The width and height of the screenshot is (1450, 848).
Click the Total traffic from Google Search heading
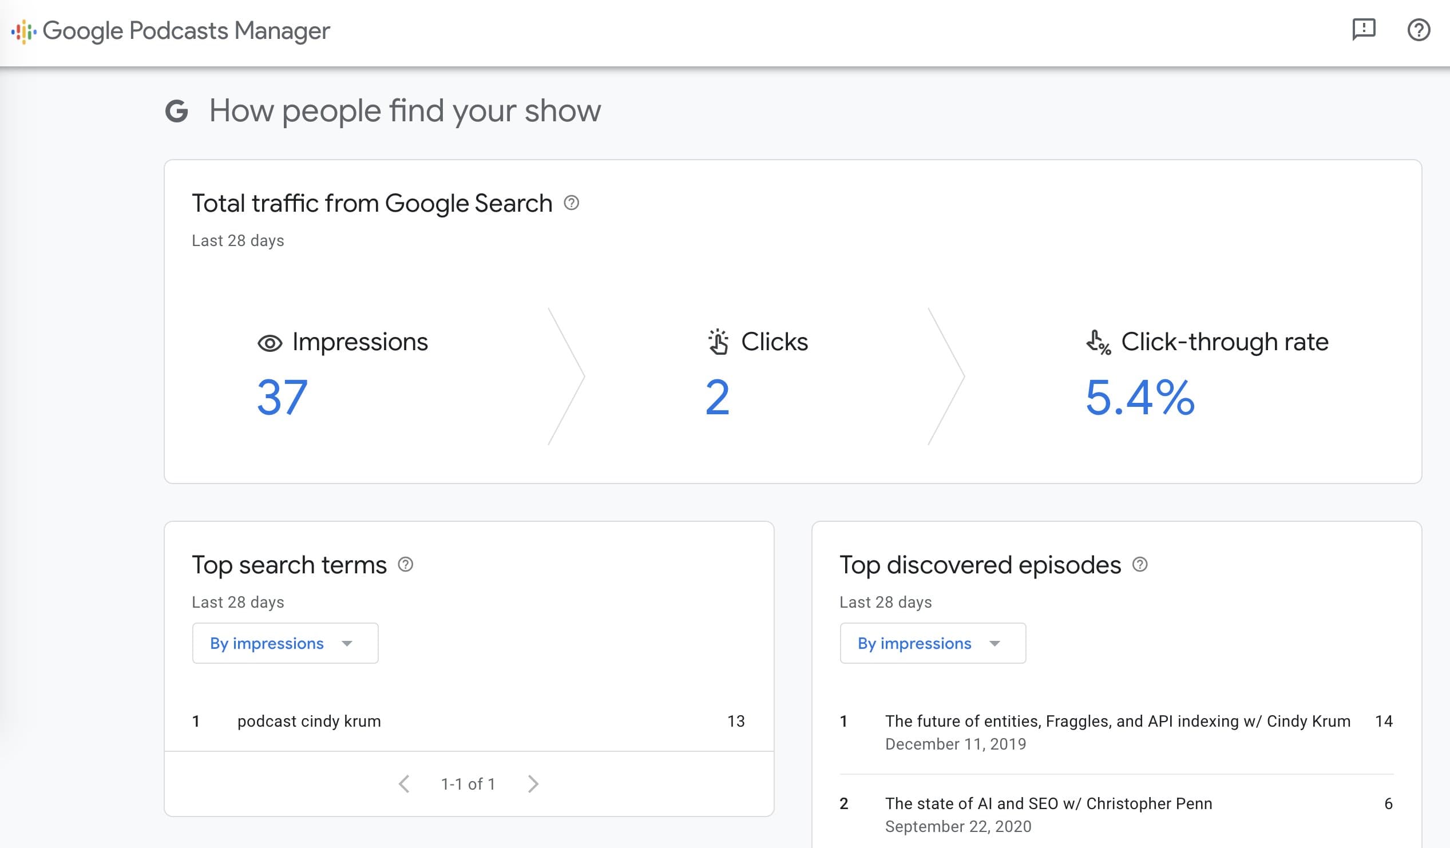(x=373, y=203)
